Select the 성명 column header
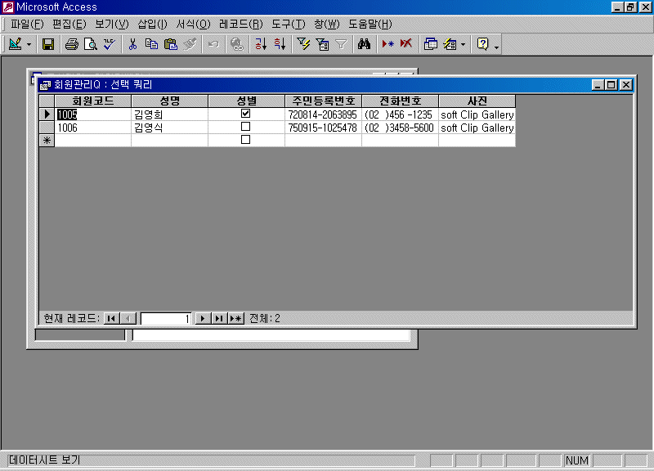 click(x=170, y=101)
